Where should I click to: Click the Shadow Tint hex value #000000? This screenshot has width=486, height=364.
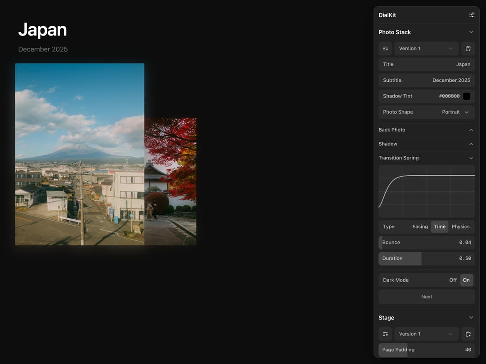point(449,96)
